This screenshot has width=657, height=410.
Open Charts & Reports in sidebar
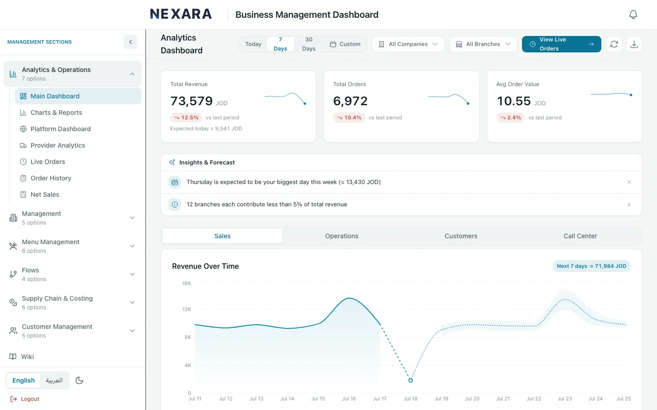(78, 113)
